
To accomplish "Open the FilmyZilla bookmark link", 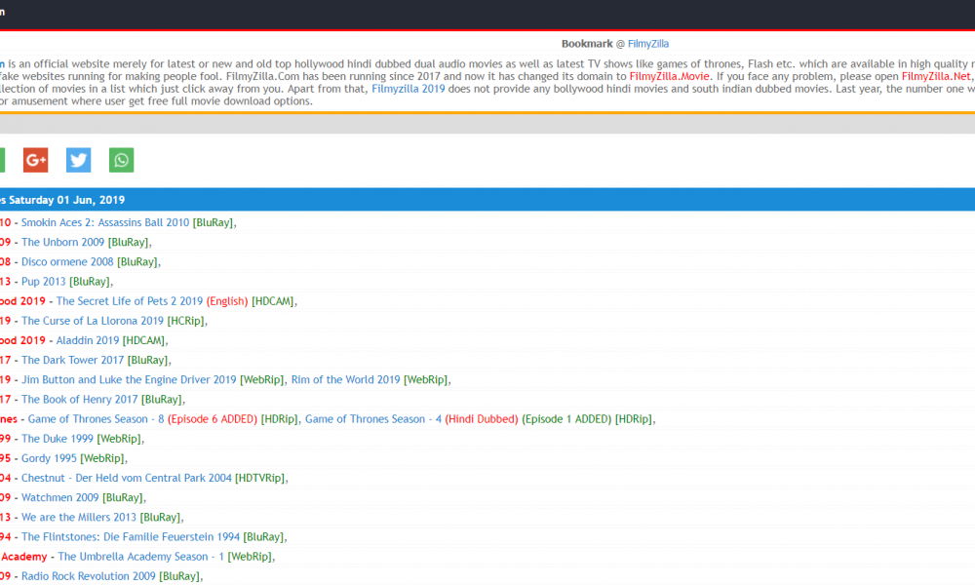I will [x=648, y=44].
